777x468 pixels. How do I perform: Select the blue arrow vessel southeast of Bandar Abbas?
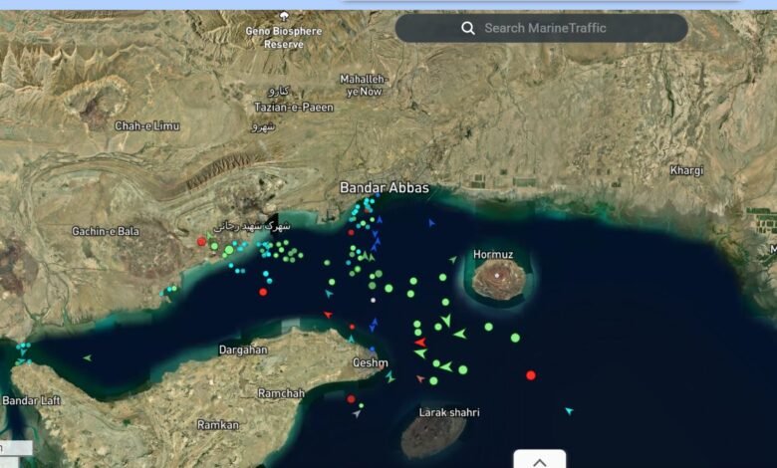coord(431,224)
